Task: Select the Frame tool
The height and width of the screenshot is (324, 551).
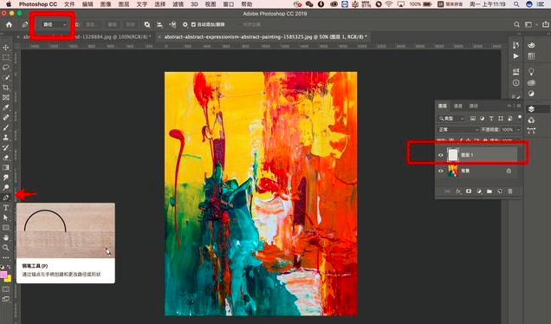Action: (6, 97)
